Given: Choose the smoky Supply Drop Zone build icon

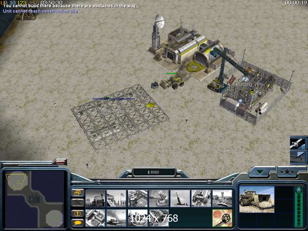Looking at the screenshot, I should tap(116, 218).
